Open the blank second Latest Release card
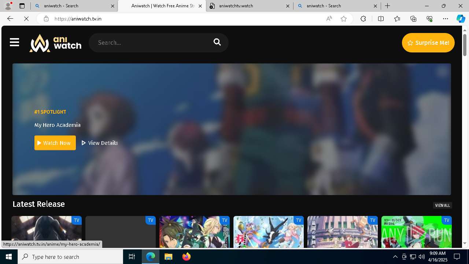The height and width of the screenshot is (264, 469). click(x=121, y=232)
